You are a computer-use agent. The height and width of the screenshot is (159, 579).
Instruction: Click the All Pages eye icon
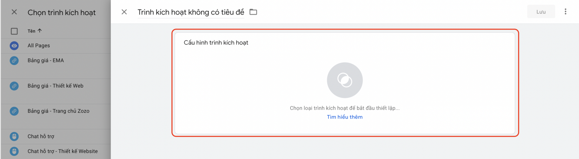click(x=14, y=46)
